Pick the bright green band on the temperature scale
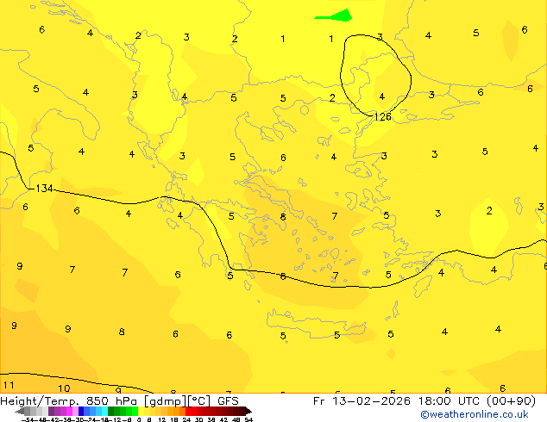The image size is (547, 422). [135, 411]
